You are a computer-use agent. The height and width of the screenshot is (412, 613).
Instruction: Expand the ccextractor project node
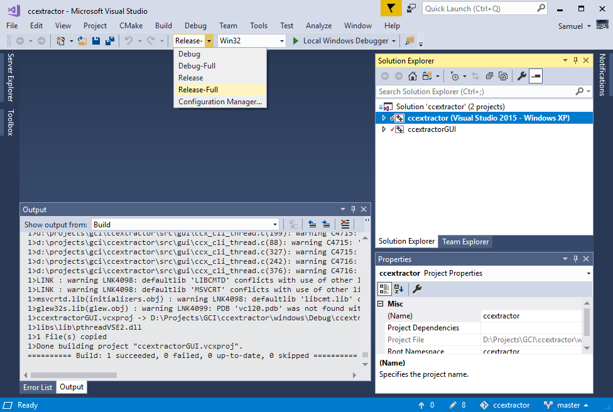click(384, 118)
